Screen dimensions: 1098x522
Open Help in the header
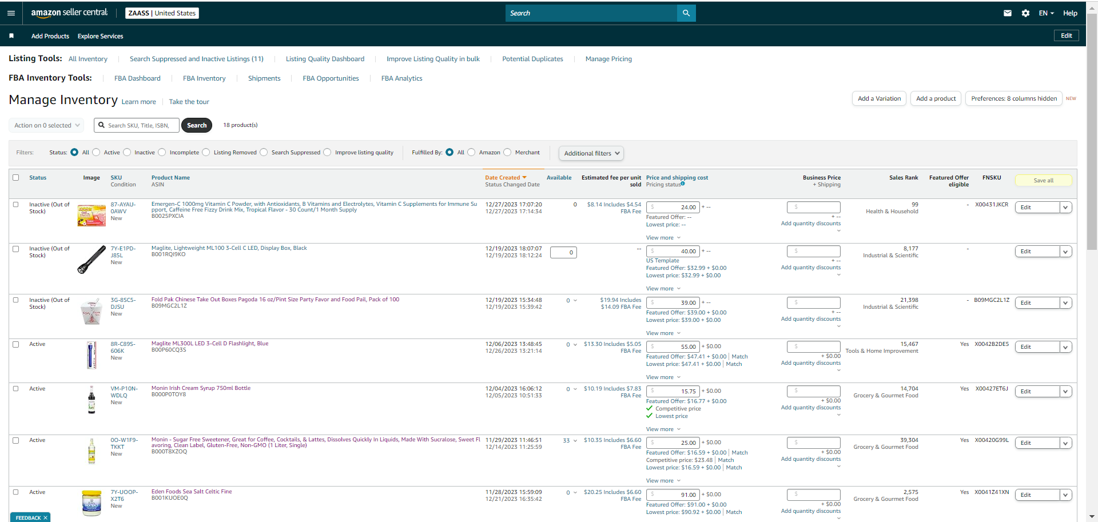tap(1070, 13)
